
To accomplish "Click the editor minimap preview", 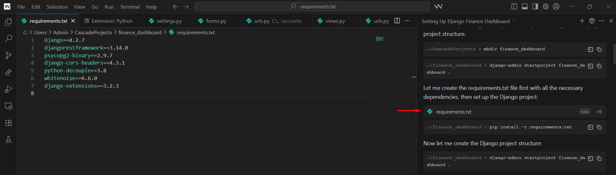I will [x=380, y=39].
